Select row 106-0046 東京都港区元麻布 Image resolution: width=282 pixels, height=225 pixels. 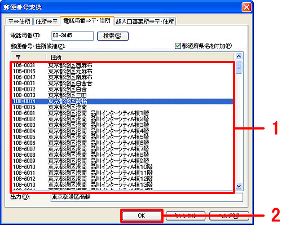pos(122,72)
